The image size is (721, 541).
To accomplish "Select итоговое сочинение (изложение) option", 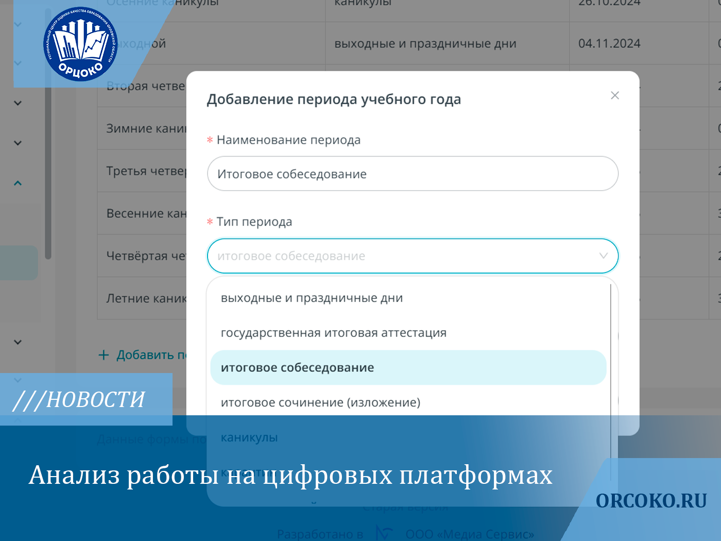I will click(x=320, y=402).
